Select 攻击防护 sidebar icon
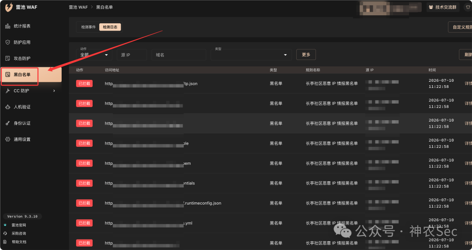Image resolution: width=472 pixels, height=250 pixels. (x=8, y=59)
